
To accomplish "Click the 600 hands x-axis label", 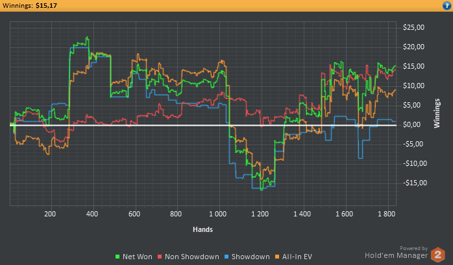I will click(x=134, y=214).
